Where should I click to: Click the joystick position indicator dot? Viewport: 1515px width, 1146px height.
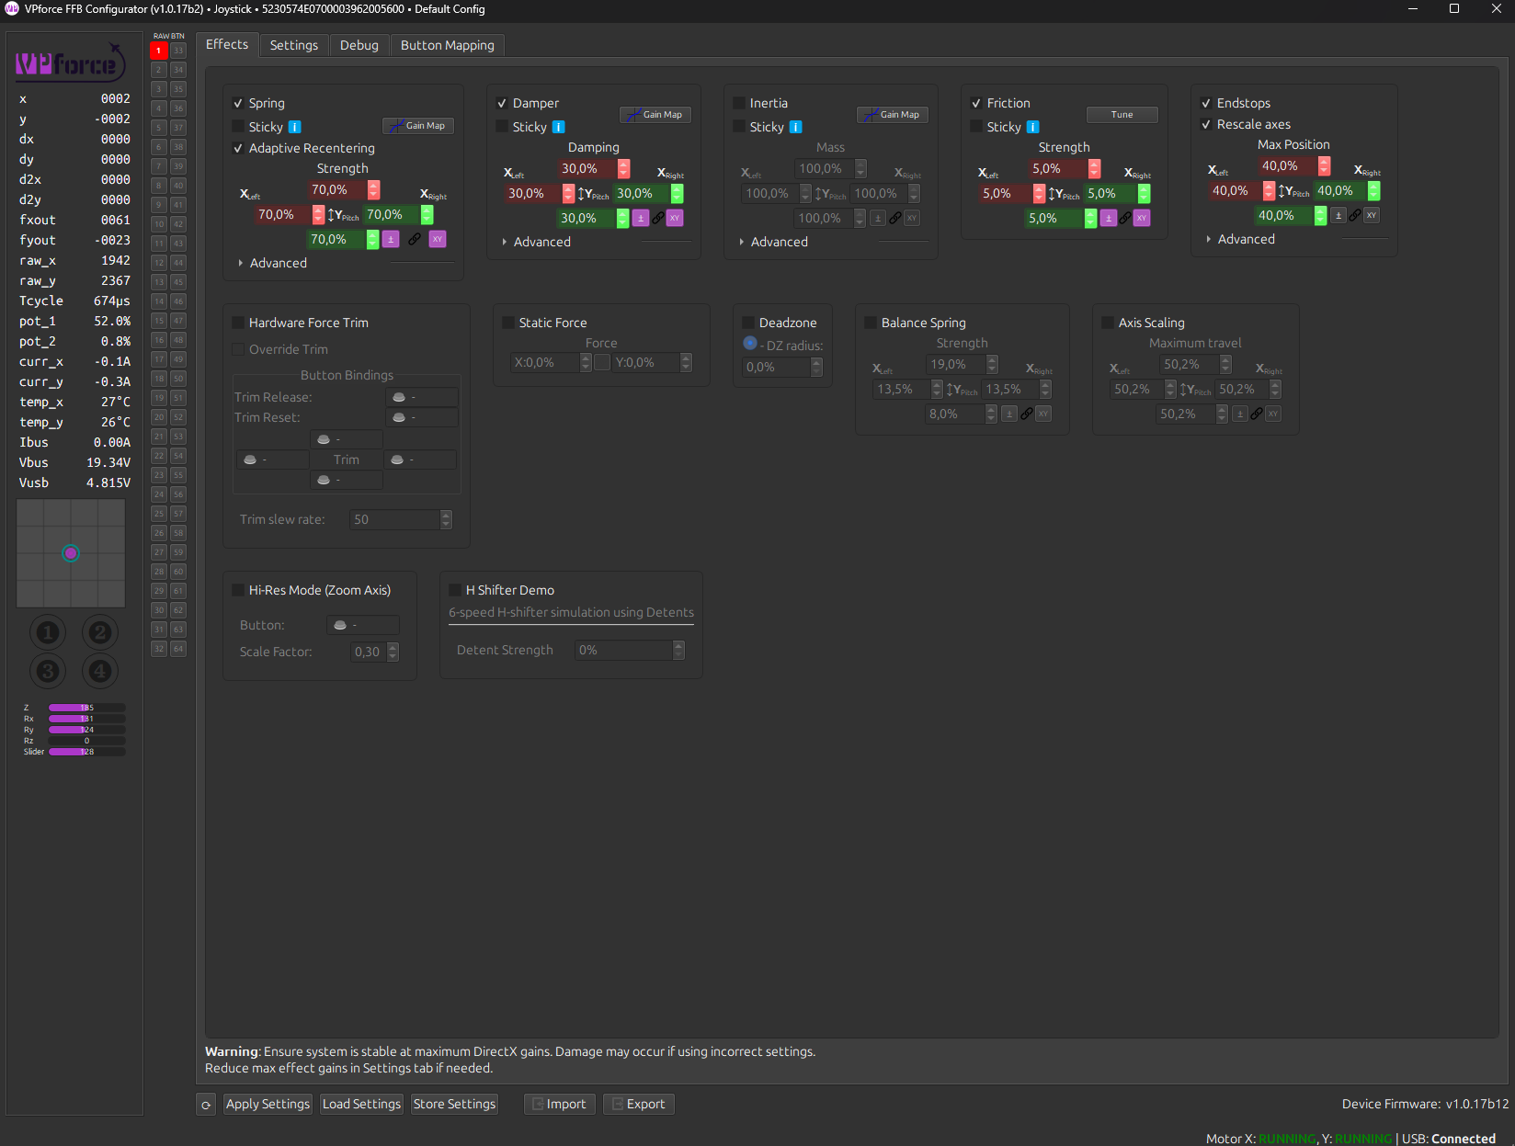(71, 553)
